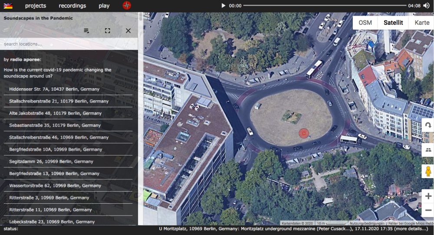The image size is (434, 235).
Task: Open the projects menu
Action: tap(36, 6)
